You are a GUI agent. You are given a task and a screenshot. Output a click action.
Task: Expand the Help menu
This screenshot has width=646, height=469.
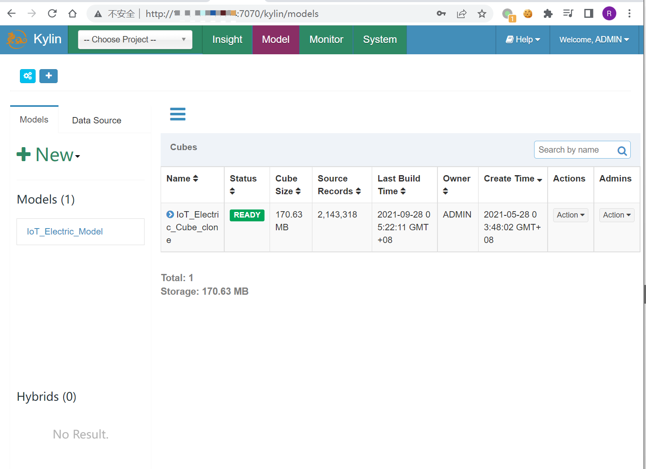pyautogui.click(x=523, y=39)
